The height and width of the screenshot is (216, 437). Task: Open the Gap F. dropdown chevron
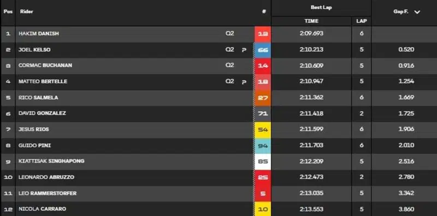pos(417,12)
